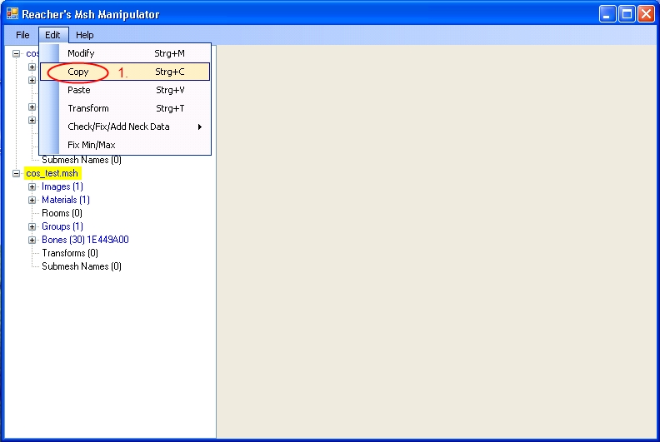
Task: Expand the Images (1) node's plus box
Action: tap(32, 186)
